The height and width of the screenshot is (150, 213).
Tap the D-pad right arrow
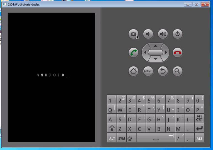click(x=166, y=53)
